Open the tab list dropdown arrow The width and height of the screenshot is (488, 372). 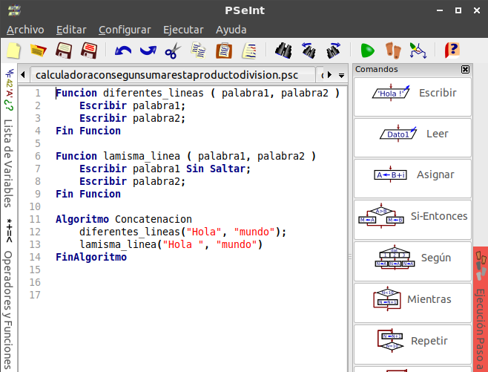coord(341,76)
